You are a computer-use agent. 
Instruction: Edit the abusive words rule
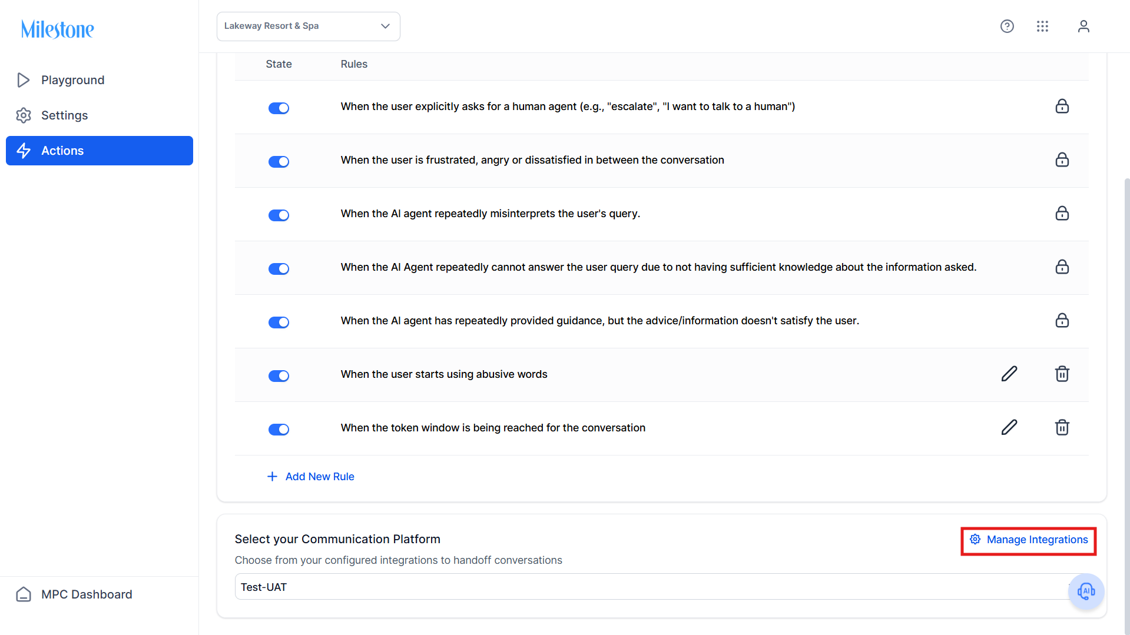[1009, 374]
